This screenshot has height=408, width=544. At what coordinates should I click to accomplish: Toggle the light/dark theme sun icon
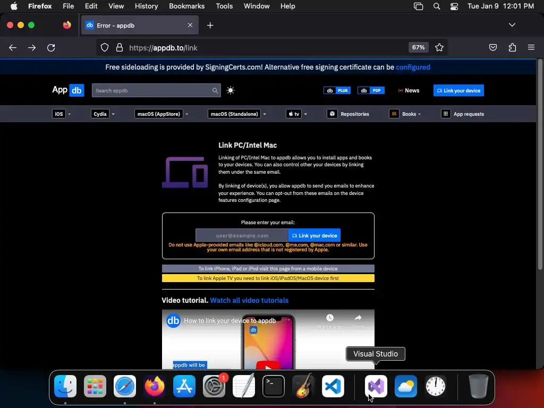231,90
